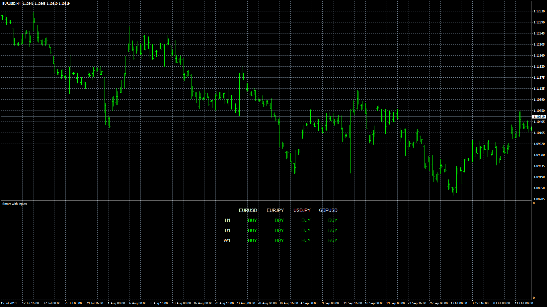
Task: Click the '16 Aug 00:00' time axis label
Action: pyautogui.click(x=203, y=303)
